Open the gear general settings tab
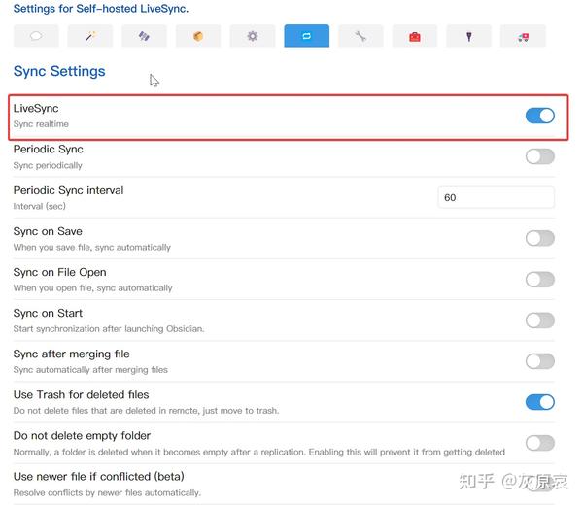The width and height of the screenshot is (583, 505). click(x=253, y=36)
